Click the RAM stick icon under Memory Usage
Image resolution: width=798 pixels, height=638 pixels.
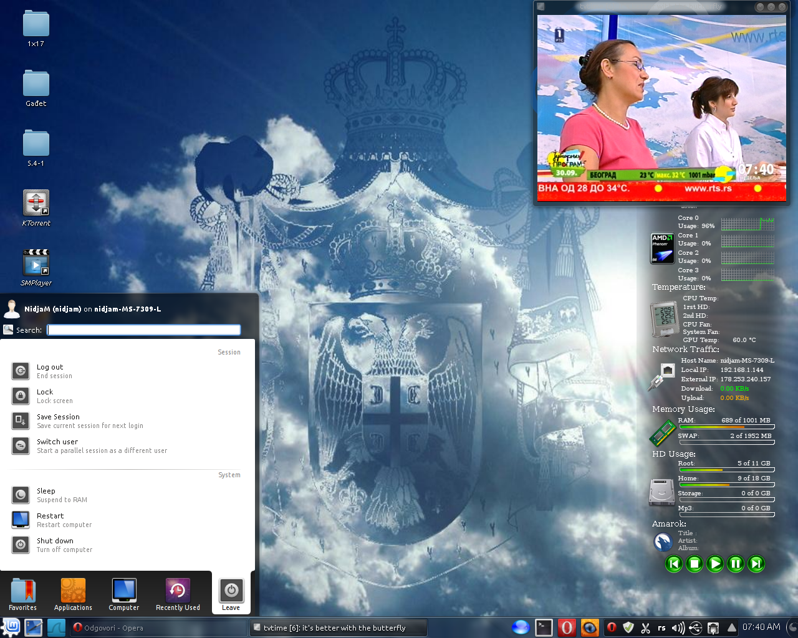[663, 432]
